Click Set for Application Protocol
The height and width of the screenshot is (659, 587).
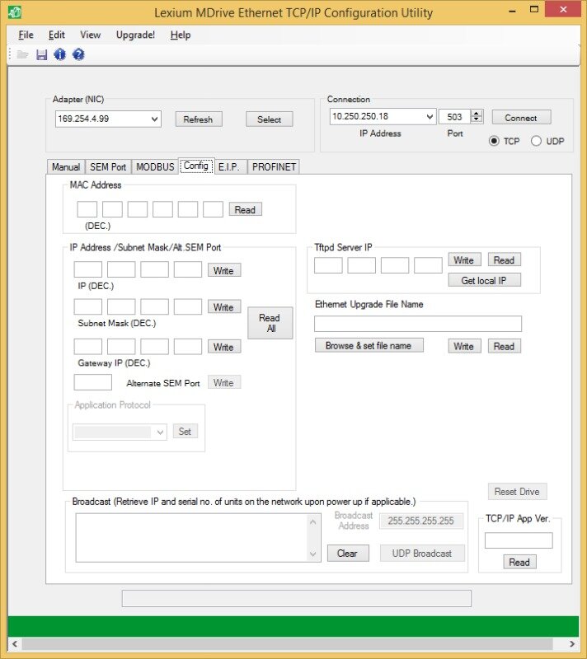tap(185, 431)
